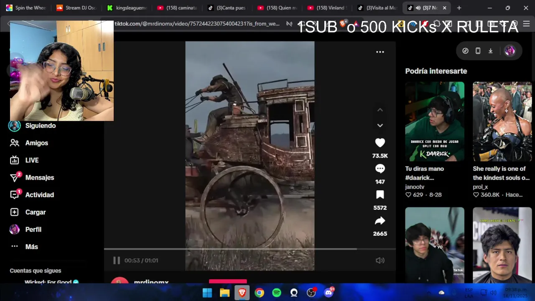Click the download desktop app icon
Viewport: 535px width, 301px height.
click(x=490, y=51)
